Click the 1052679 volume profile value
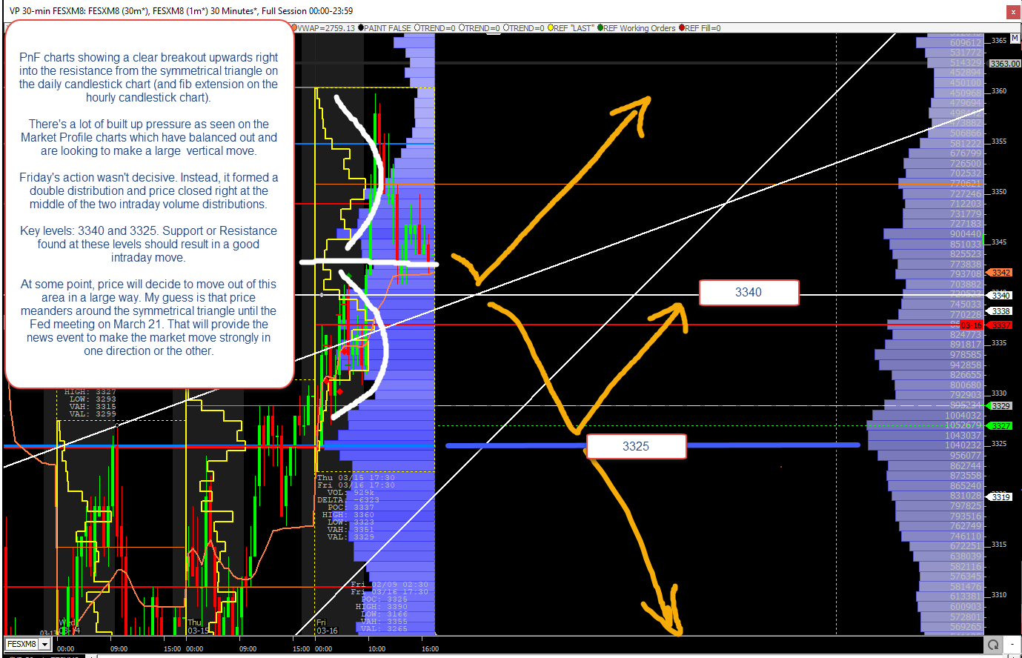The image size is (1022, 658). point(965,425)
